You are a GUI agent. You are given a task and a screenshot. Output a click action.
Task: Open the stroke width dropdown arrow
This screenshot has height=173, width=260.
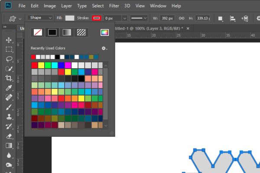click(x=124, y=18)
